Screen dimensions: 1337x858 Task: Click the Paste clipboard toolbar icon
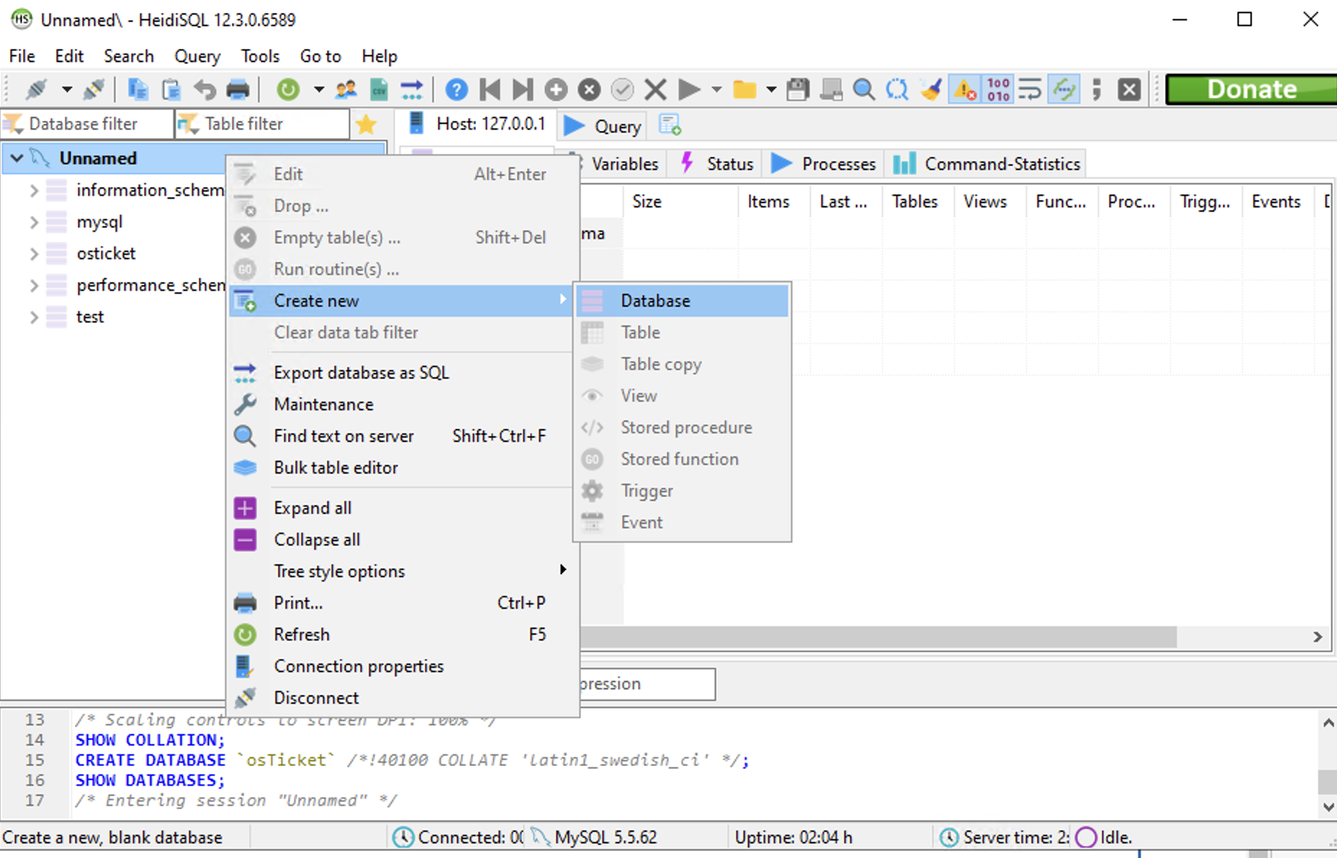[171, 89]
